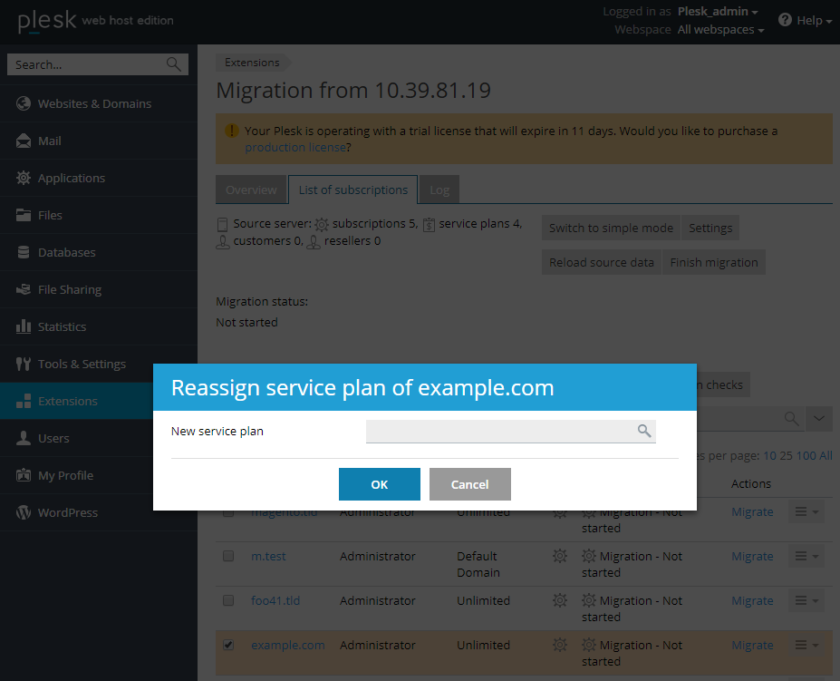Click the Statistics bar chart icon
Screen dimensions: 840x681
23,326
